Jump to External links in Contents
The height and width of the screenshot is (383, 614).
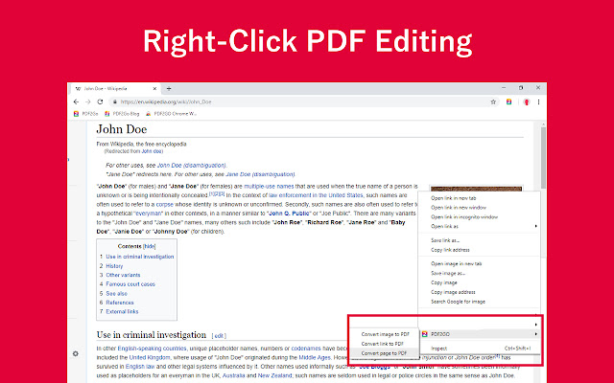pyautogui.click(x=122, y=311)
